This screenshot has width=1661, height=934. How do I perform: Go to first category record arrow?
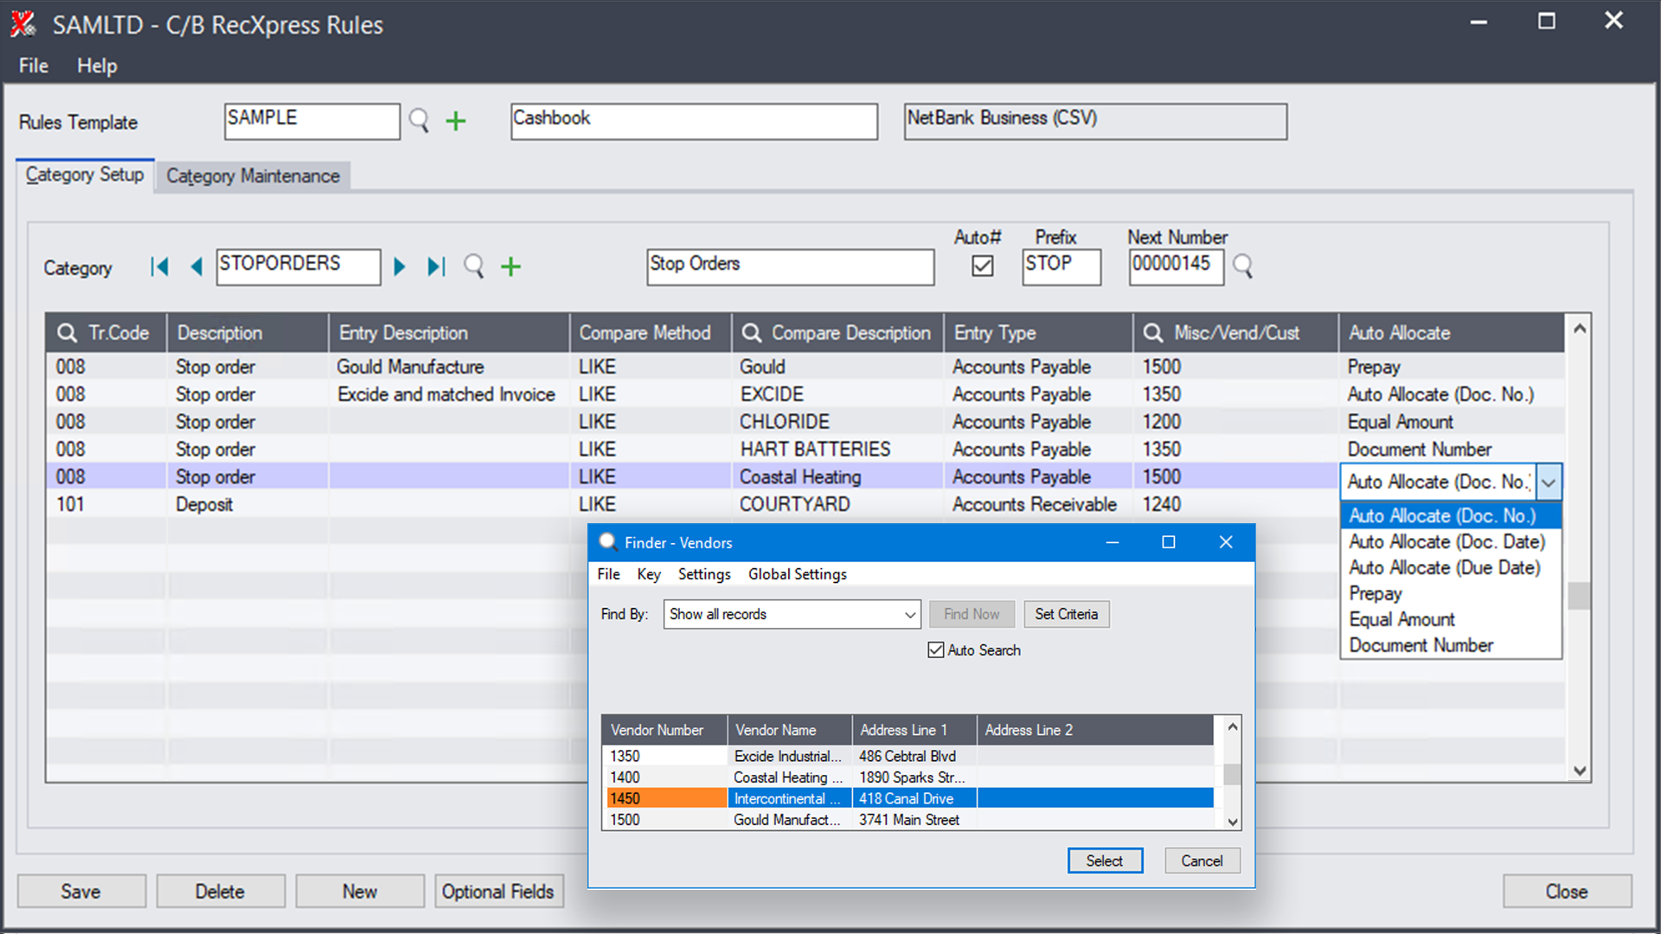tap(159, 266)
